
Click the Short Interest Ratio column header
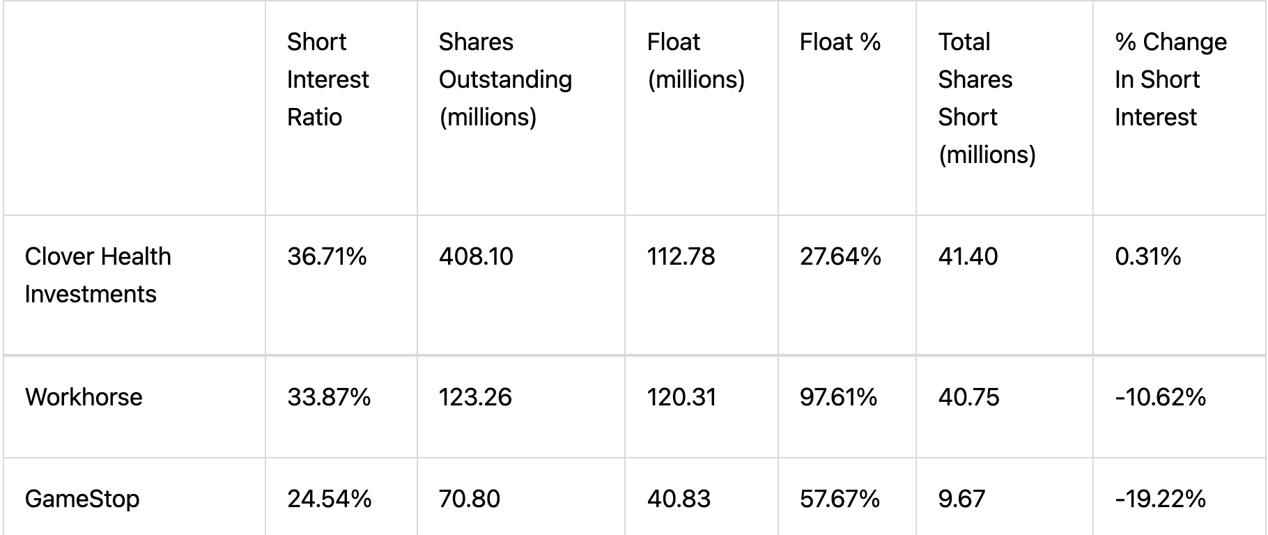pos(327,79)
